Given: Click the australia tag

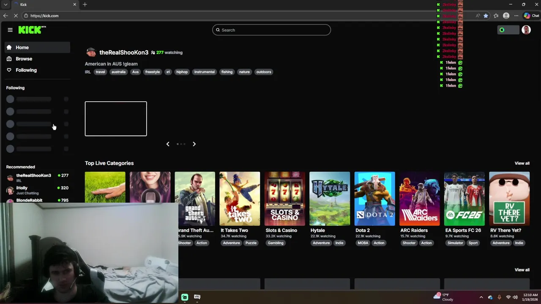Looking at the screenshot, I should 118,72.
